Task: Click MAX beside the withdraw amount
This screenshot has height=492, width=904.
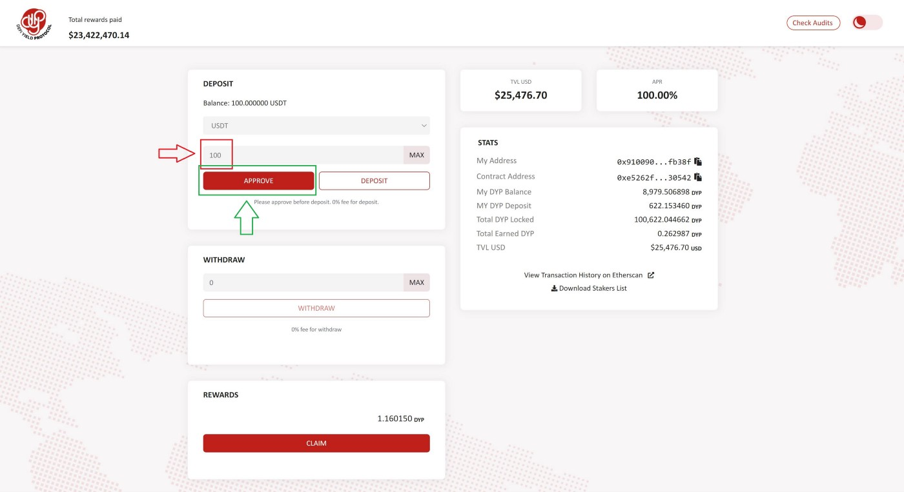Action: point(416,282)
